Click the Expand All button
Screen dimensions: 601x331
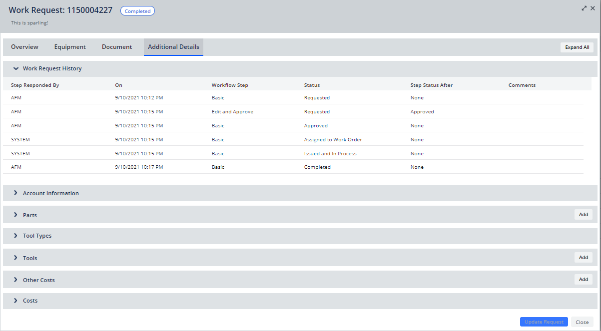point(577,47)
